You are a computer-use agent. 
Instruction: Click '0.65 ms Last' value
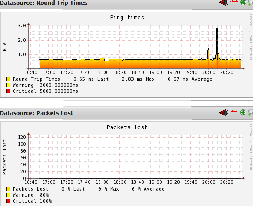coord(91,79)
